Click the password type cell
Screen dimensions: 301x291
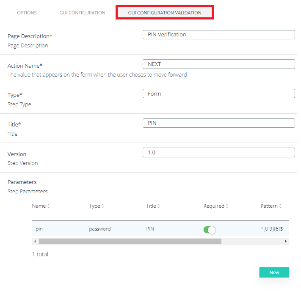coord(99,229)
